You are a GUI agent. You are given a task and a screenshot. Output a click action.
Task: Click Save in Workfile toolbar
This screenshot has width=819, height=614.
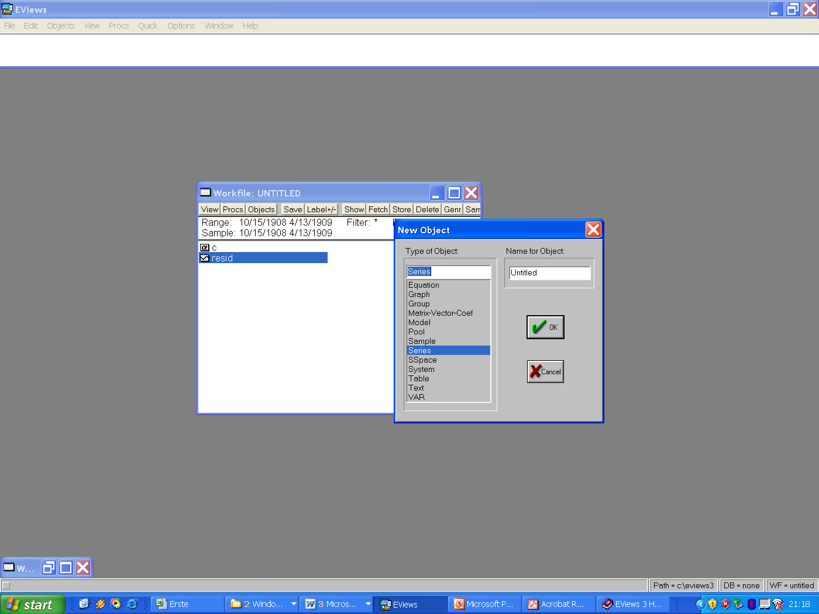pos(292,209)
